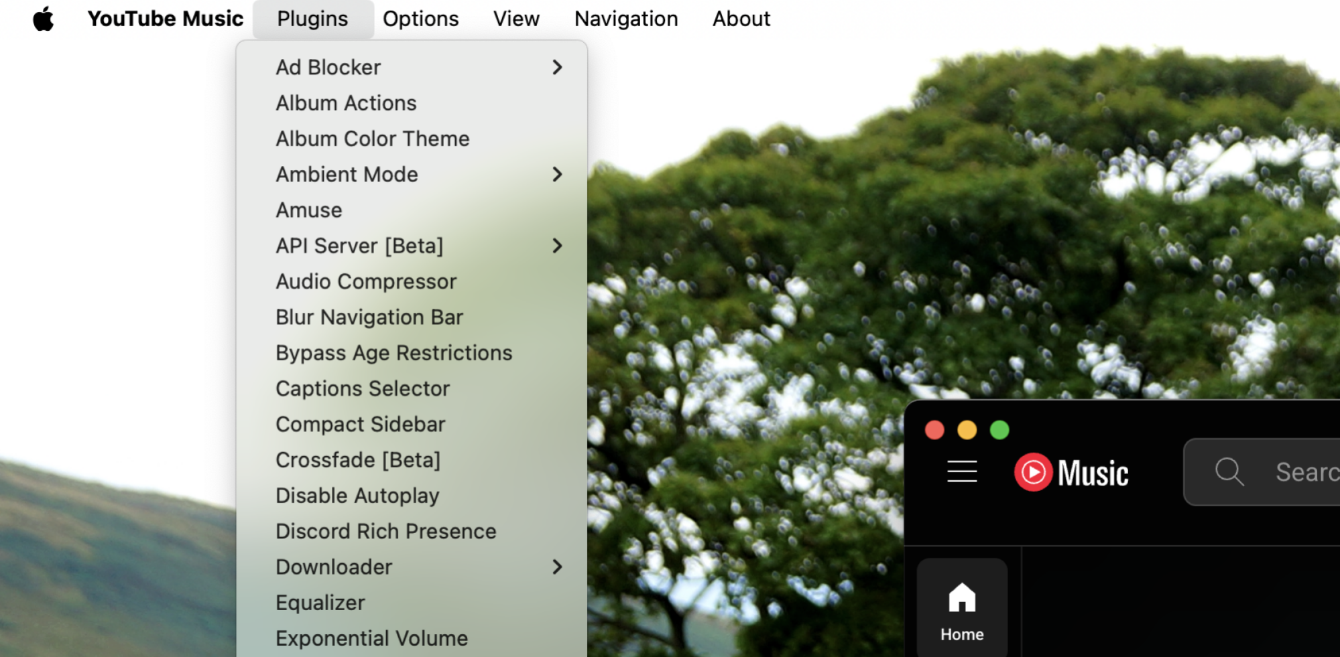
Task: Close the YouTube Music window
Action: coord(934,430)
